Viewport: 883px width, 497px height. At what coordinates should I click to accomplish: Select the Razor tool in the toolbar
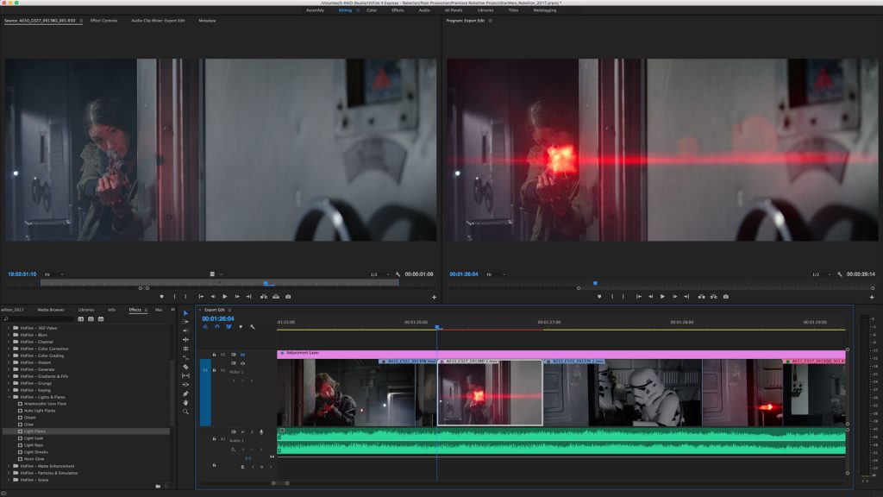(x=185, y=367)
